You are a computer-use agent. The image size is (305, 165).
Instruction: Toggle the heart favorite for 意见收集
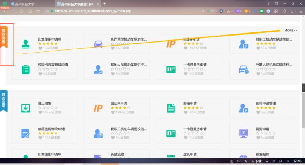point(40,112)
